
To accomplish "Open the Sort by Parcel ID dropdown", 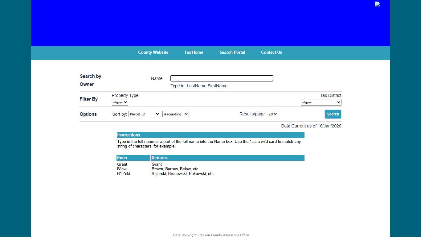I will point(144,114).
